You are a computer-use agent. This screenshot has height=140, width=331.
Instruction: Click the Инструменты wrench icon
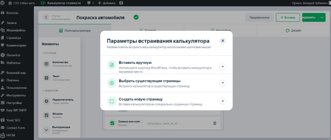coord(3,95)
